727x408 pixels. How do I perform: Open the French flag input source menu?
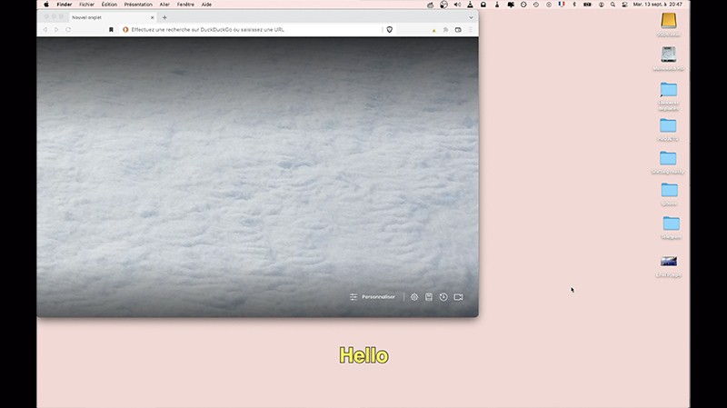[562, 5]
